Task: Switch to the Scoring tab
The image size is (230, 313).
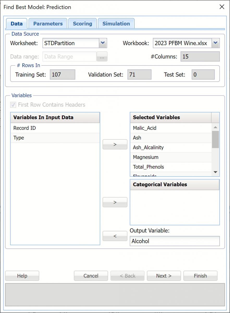Action: (82, 23)
